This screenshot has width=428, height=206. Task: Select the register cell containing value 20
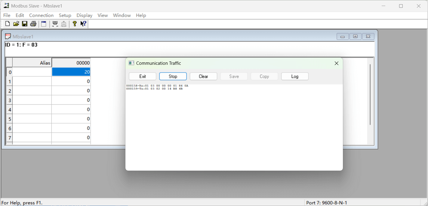click(x=71, y=72)
